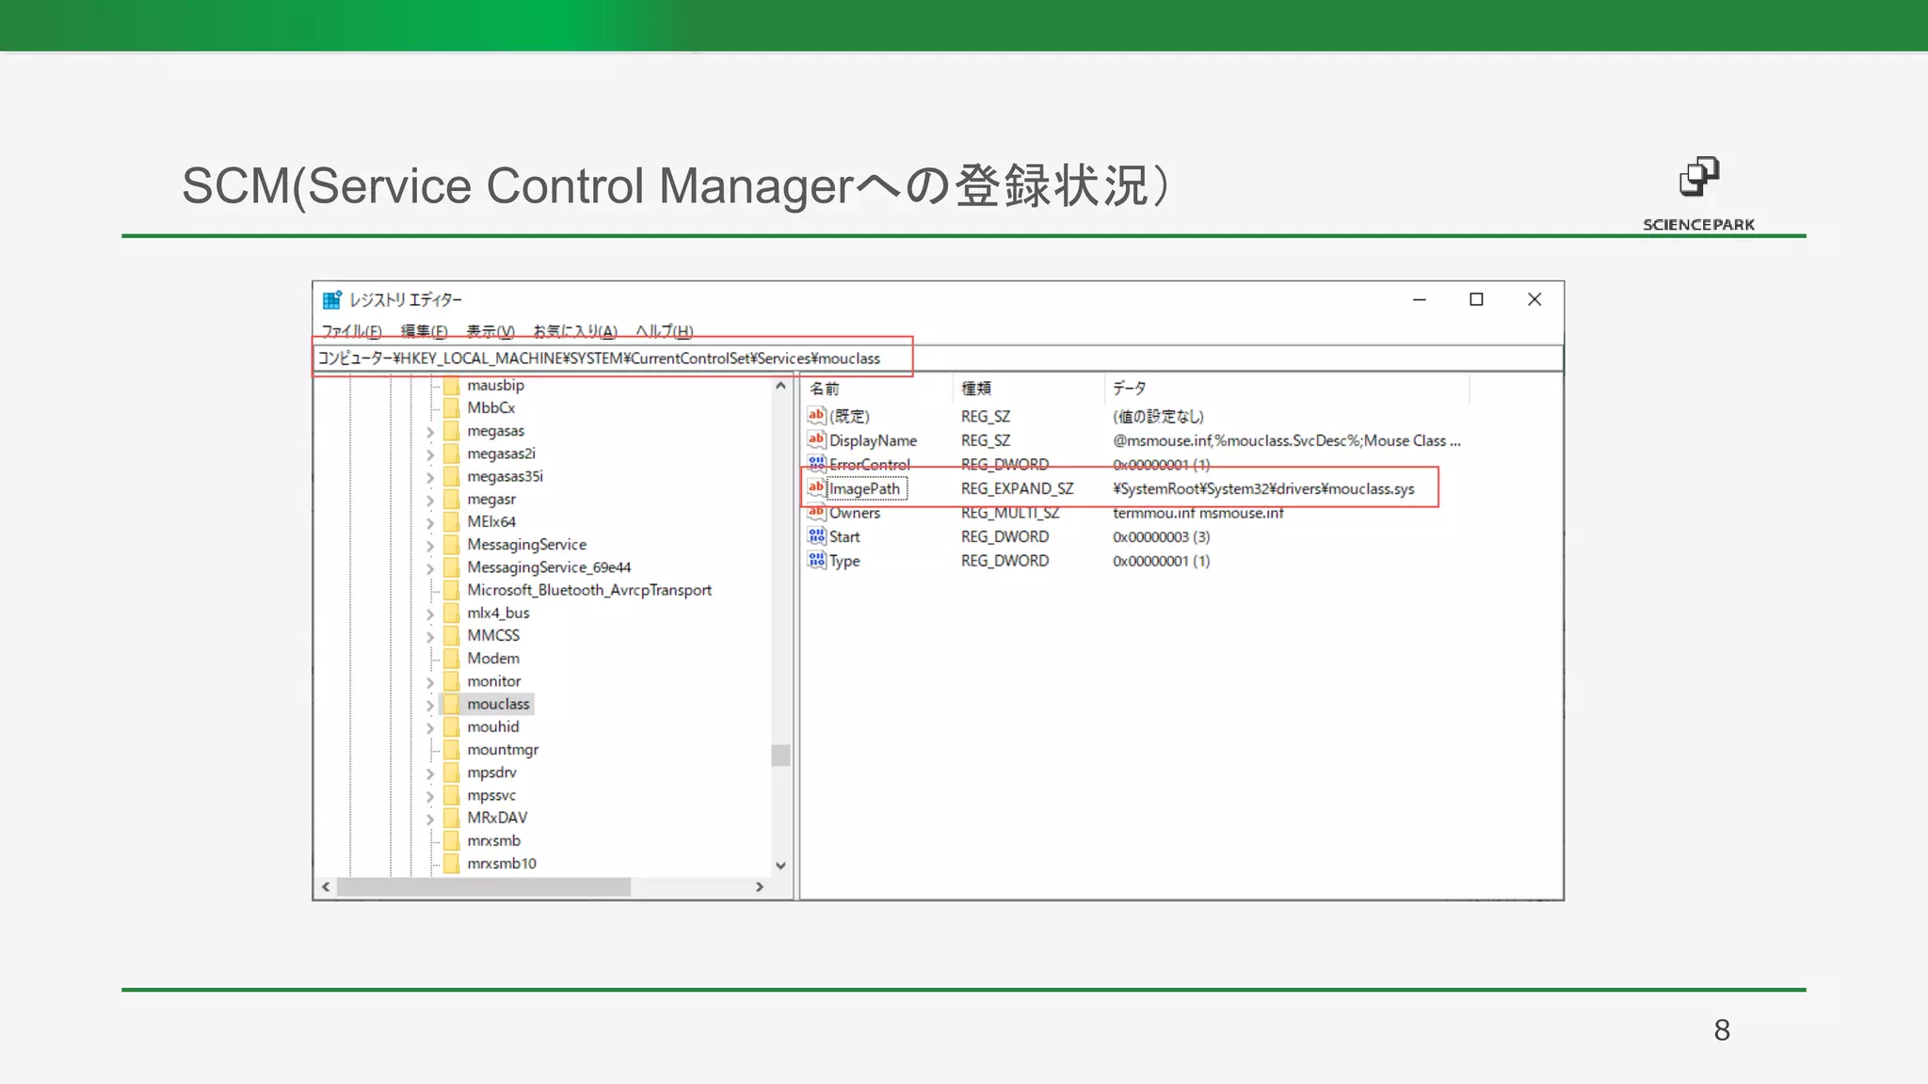Screen dimensions: 1928x1084
Task: Select the mpssvc key name
Action: tap(491, 795)
